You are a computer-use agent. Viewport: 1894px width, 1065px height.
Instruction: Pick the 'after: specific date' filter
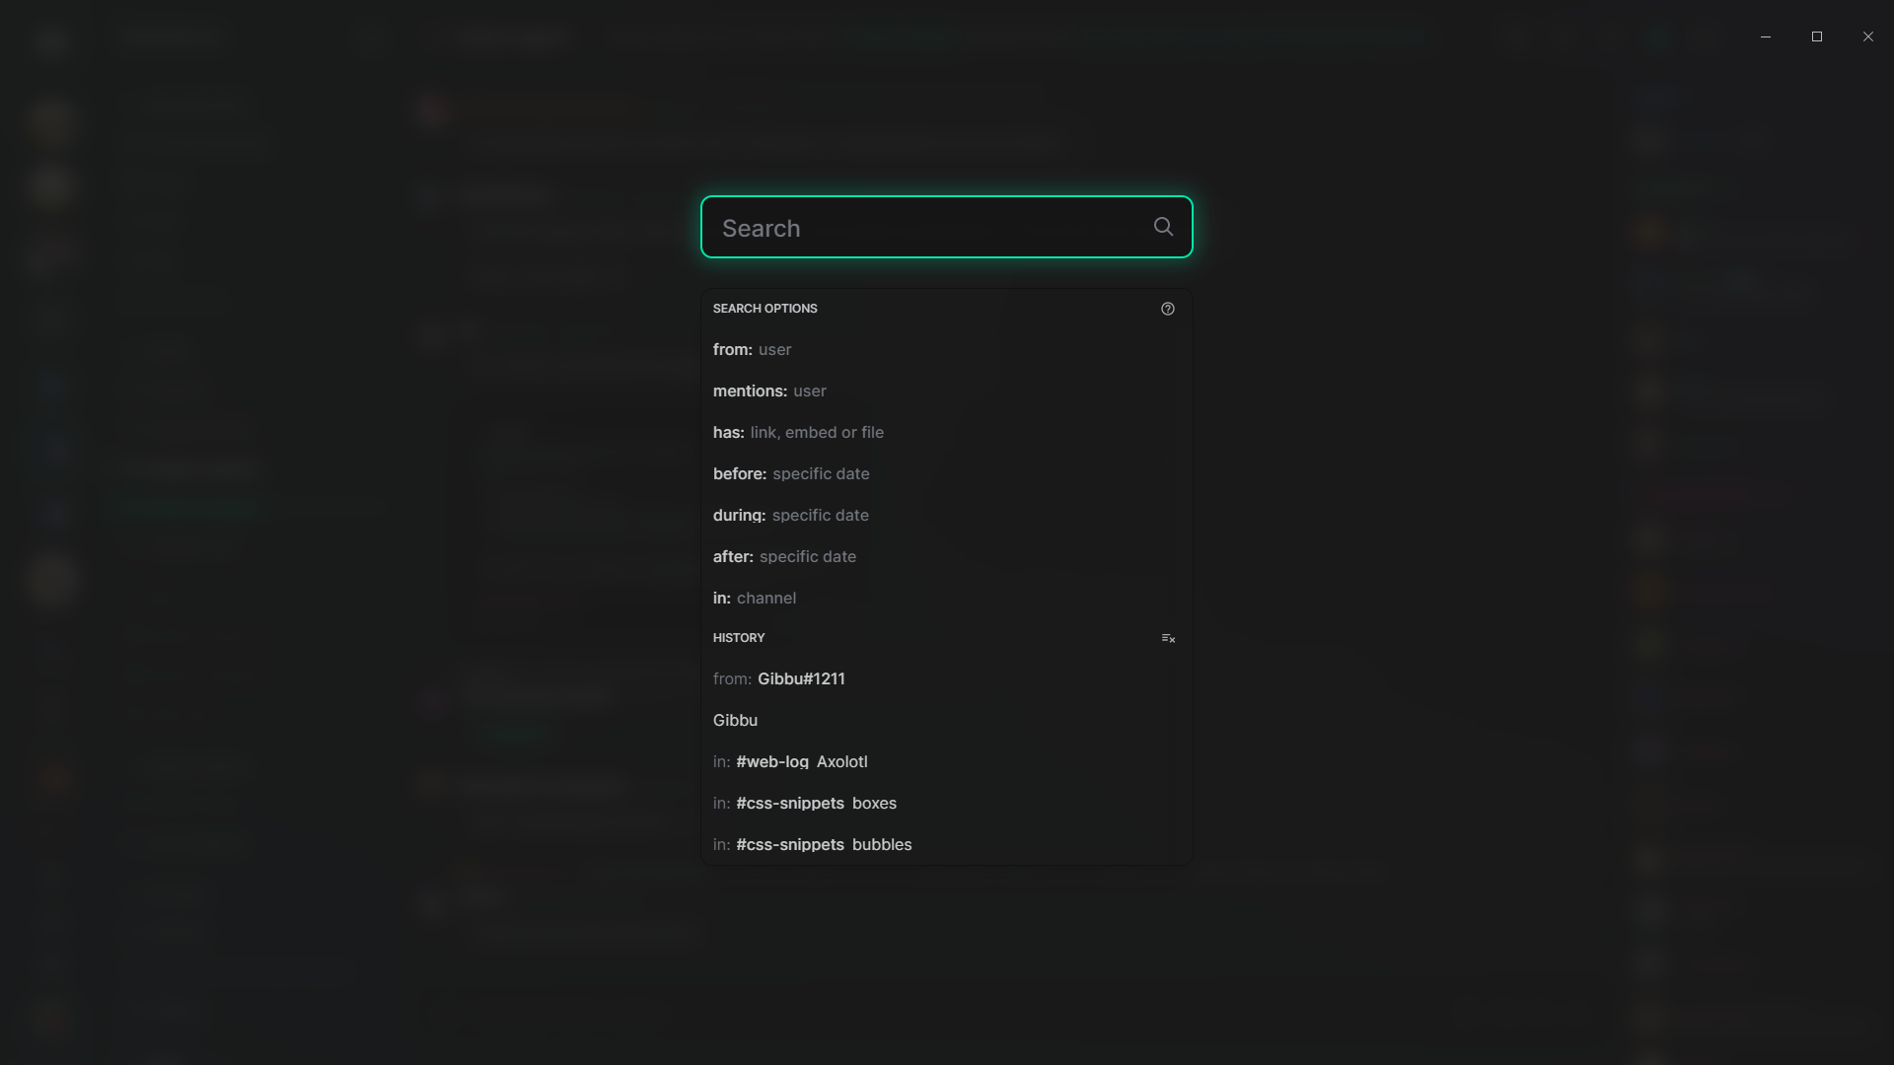tap(784, 557)
